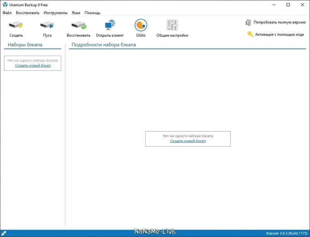
Task: Click the Восстановить toolbar drive icon
Action: coord(79,25)
